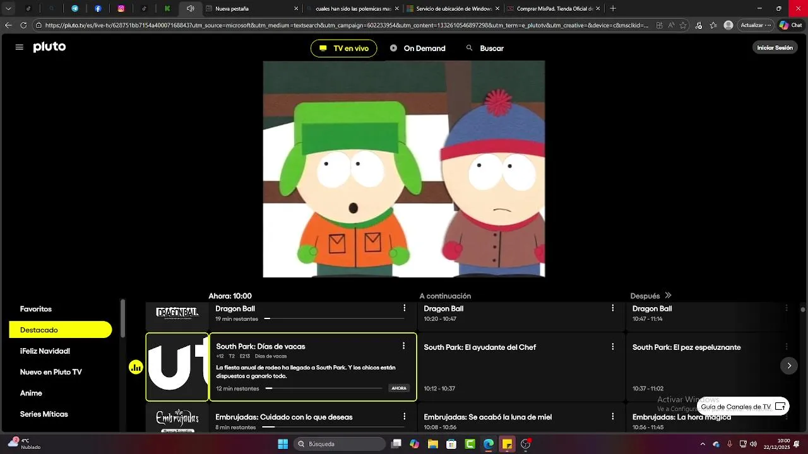The image size is (808, 454).
Task: Open the media control music icon
Action: 698,25
